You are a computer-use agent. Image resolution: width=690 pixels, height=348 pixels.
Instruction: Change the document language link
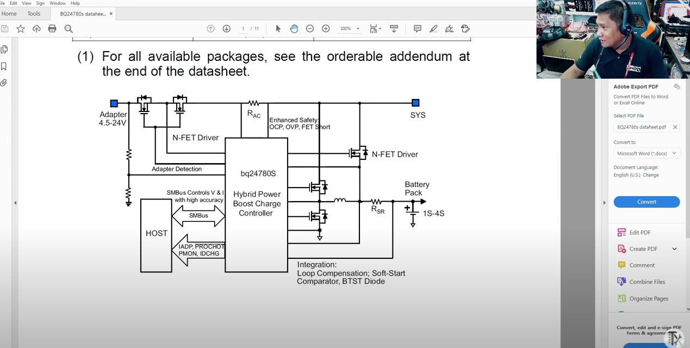tap(651, 175)
